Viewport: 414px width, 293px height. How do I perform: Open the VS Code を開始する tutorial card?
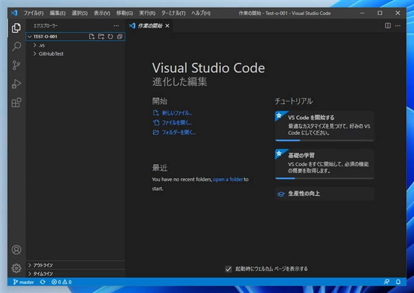tap(325, 126)
